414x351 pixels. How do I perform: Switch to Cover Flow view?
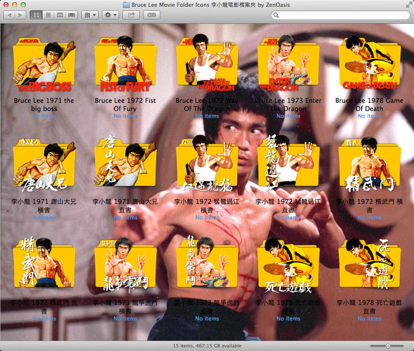(x=71, y=15)
